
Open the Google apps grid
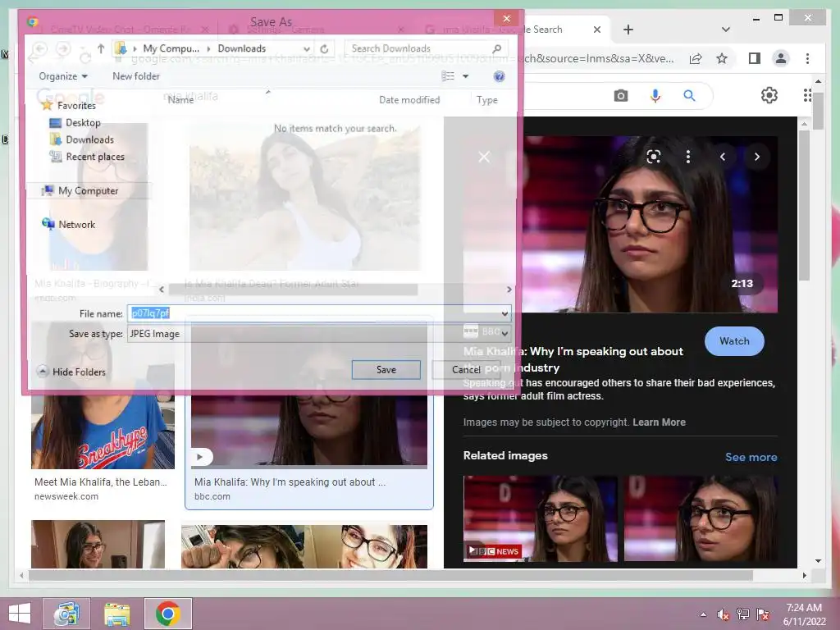pyautogui.click(x=807, y=95)
